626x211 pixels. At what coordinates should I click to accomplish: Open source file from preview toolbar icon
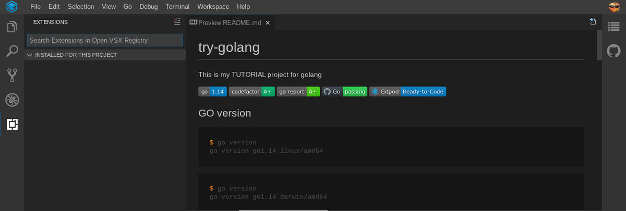pos(593,22)
